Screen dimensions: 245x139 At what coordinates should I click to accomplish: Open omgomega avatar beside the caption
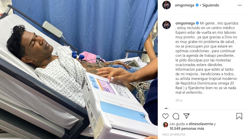point(167,25)
